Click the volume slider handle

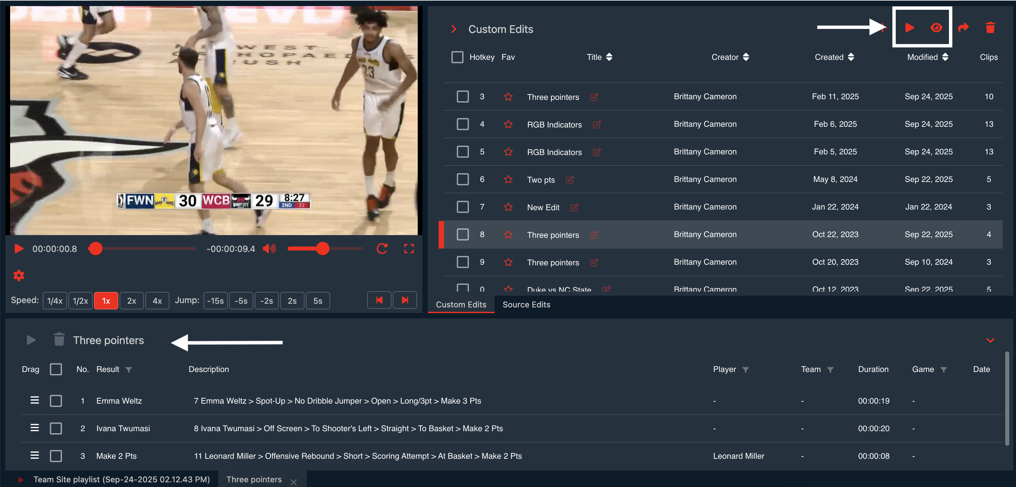point(322,249)
